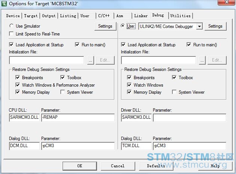Close the Options for Target dialog
Viewport: 236px width, 174px height.
point(227,2)
